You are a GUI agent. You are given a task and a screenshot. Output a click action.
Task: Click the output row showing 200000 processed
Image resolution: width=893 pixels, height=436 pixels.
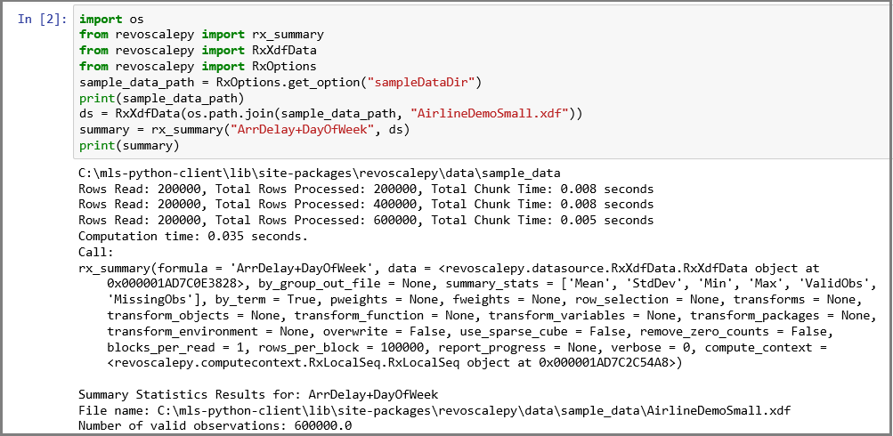point(365,189)
